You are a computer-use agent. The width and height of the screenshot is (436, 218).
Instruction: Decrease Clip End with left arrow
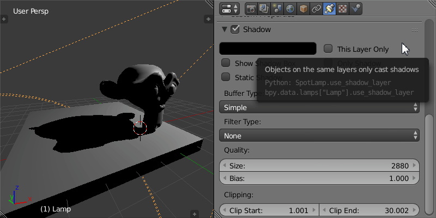[324, 210]
